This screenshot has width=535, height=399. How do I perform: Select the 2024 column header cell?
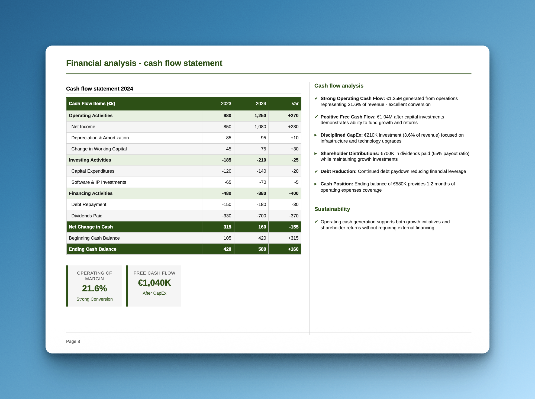(x=261, y=104)
